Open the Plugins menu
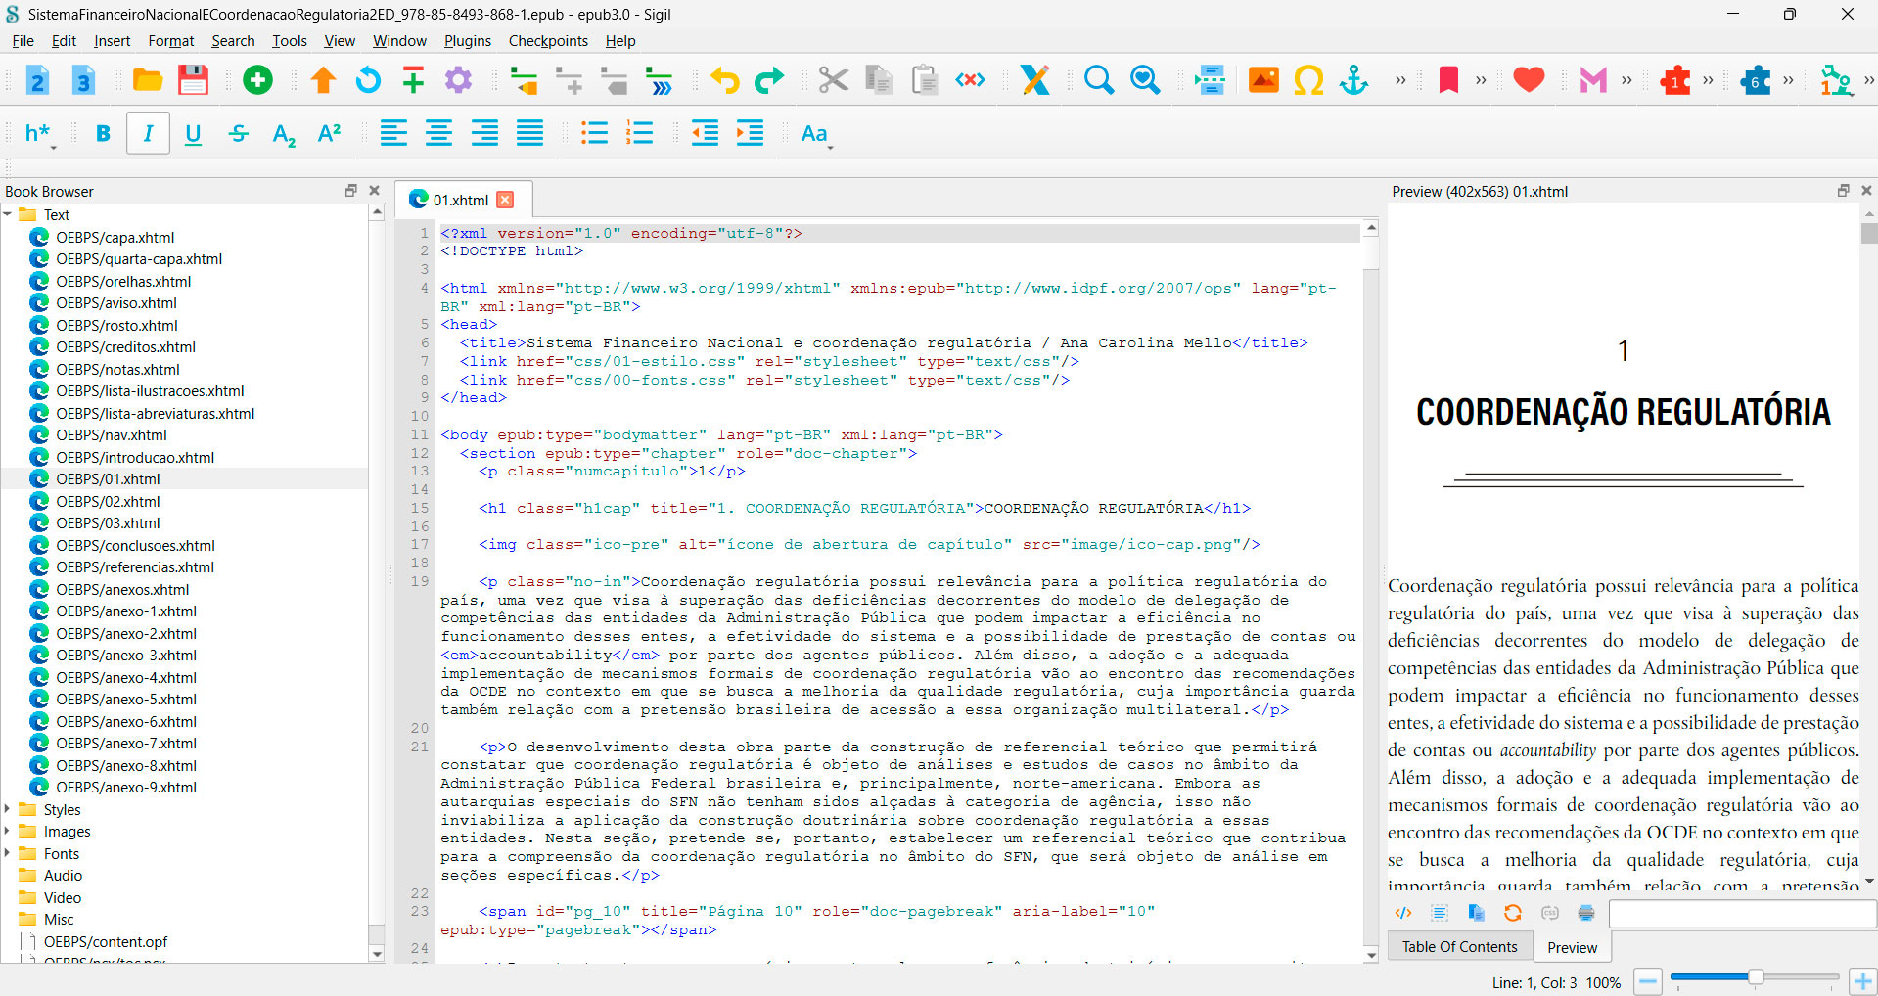The width and height of the screenshot is (1878, 996). coord(467,41)
